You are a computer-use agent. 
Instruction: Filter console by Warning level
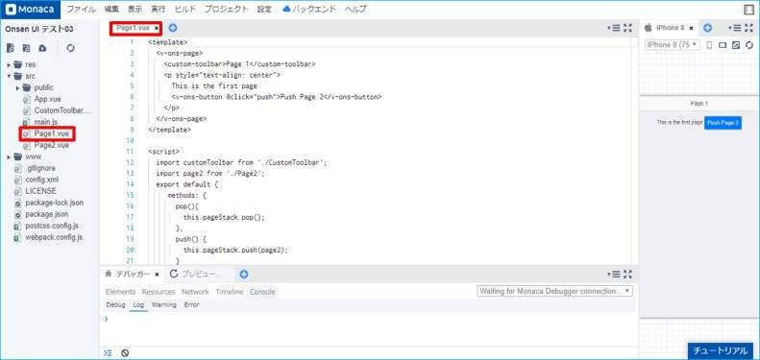point(164,304)
